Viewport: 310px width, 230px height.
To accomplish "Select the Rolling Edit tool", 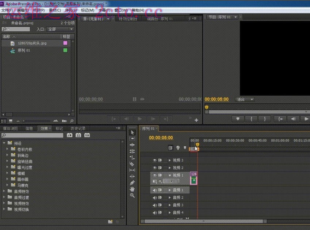I will tap(132, 151).
